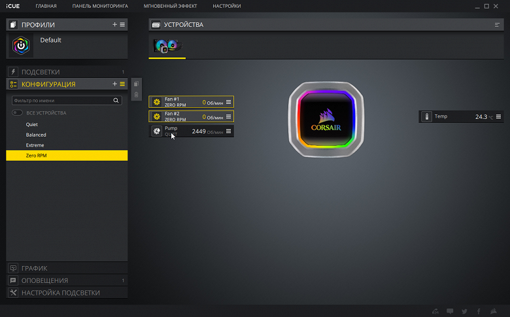Select the Quiet configuration
The height and width of the screenshot is (317, 510).
(x=67, y=125)
